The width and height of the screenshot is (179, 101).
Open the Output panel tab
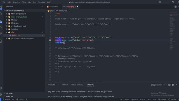(x=65, y=85)
